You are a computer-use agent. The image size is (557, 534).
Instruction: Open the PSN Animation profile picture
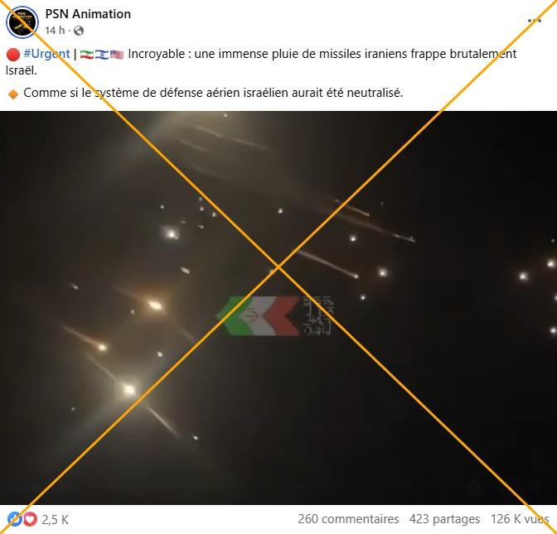[22, 22]
